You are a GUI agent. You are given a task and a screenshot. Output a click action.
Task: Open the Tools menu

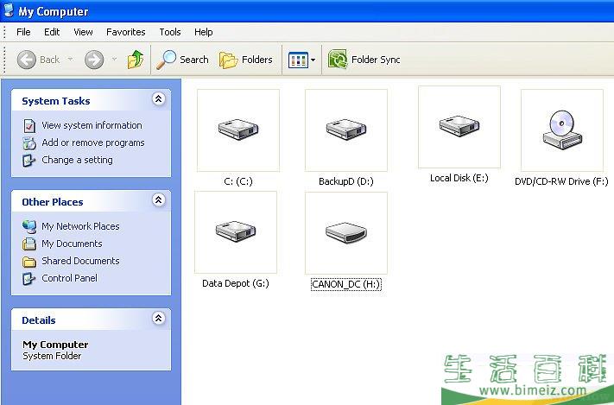click(170, 32)
